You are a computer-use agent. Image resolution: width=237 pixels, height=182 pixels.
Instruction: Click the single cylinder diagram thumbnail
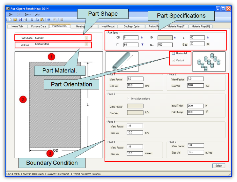(122, 61)
